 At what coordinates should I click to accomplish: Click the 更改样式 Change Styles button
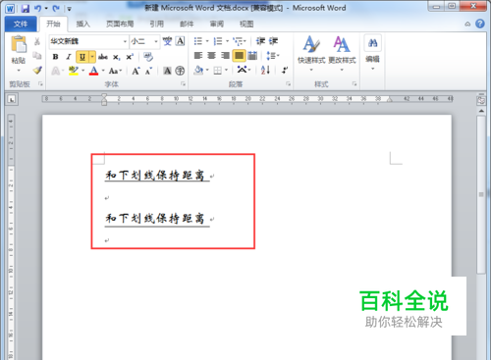click(342, 54)
